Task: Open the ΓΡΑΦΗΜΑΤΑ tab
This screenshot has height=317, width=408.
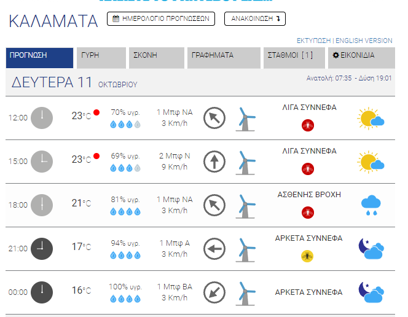Action: 224,57
